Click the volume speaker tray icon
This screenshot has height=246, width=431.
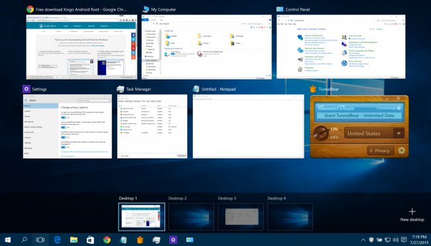coord(396,240)
